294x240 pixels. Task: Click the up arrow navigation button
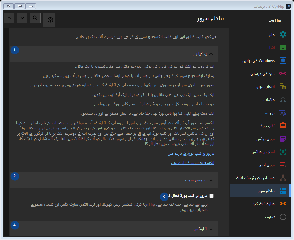click(9, 18)
